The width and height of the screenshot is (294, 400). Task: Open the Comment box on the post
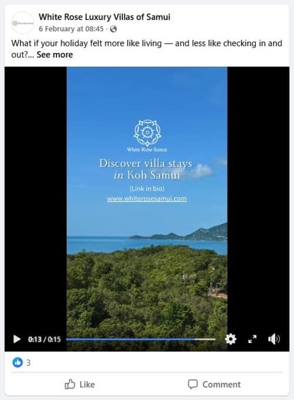(214, 384)
